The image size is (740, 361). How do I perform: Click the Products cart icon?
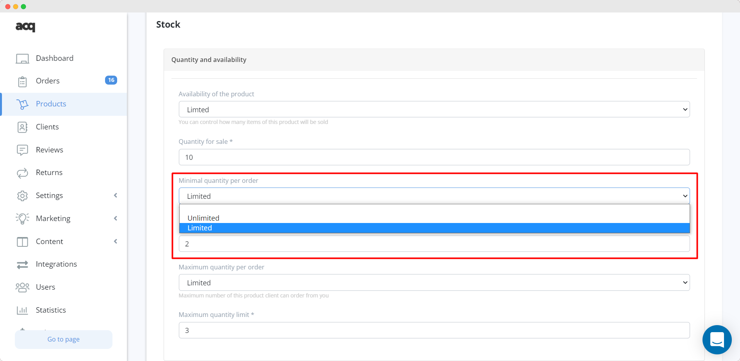tap(22, 104)
